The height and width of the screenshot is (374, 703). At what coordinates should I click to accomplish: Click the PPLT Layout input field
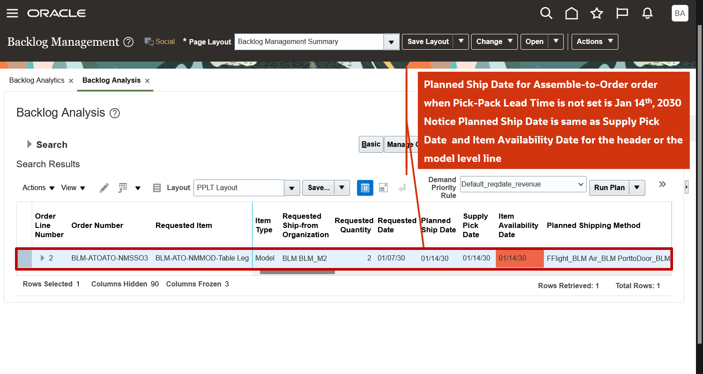238,188
